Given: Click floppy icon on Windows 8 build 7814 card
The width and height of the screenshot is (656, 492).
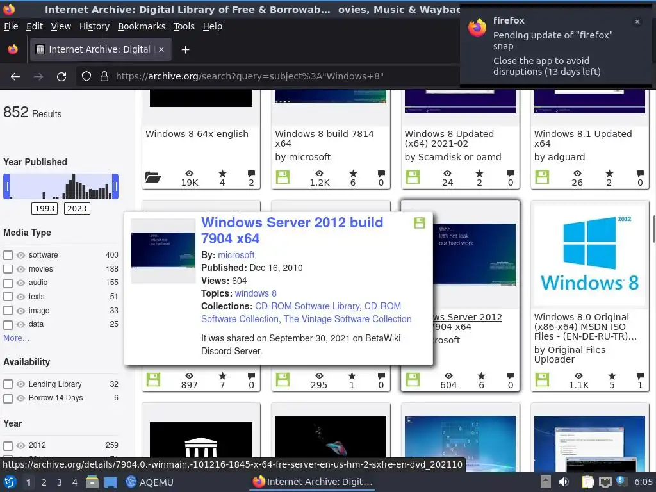Looking at the screenshot, I should click(x=283, y=177).
